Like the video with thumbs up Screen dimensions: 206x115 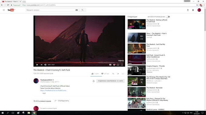click(92, 74)
